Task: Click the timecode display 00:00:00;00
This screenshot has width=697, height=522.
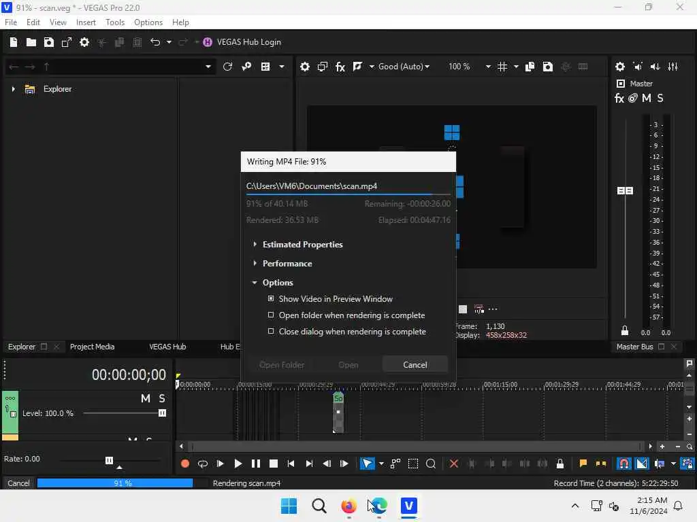Action: click(129, 375)
